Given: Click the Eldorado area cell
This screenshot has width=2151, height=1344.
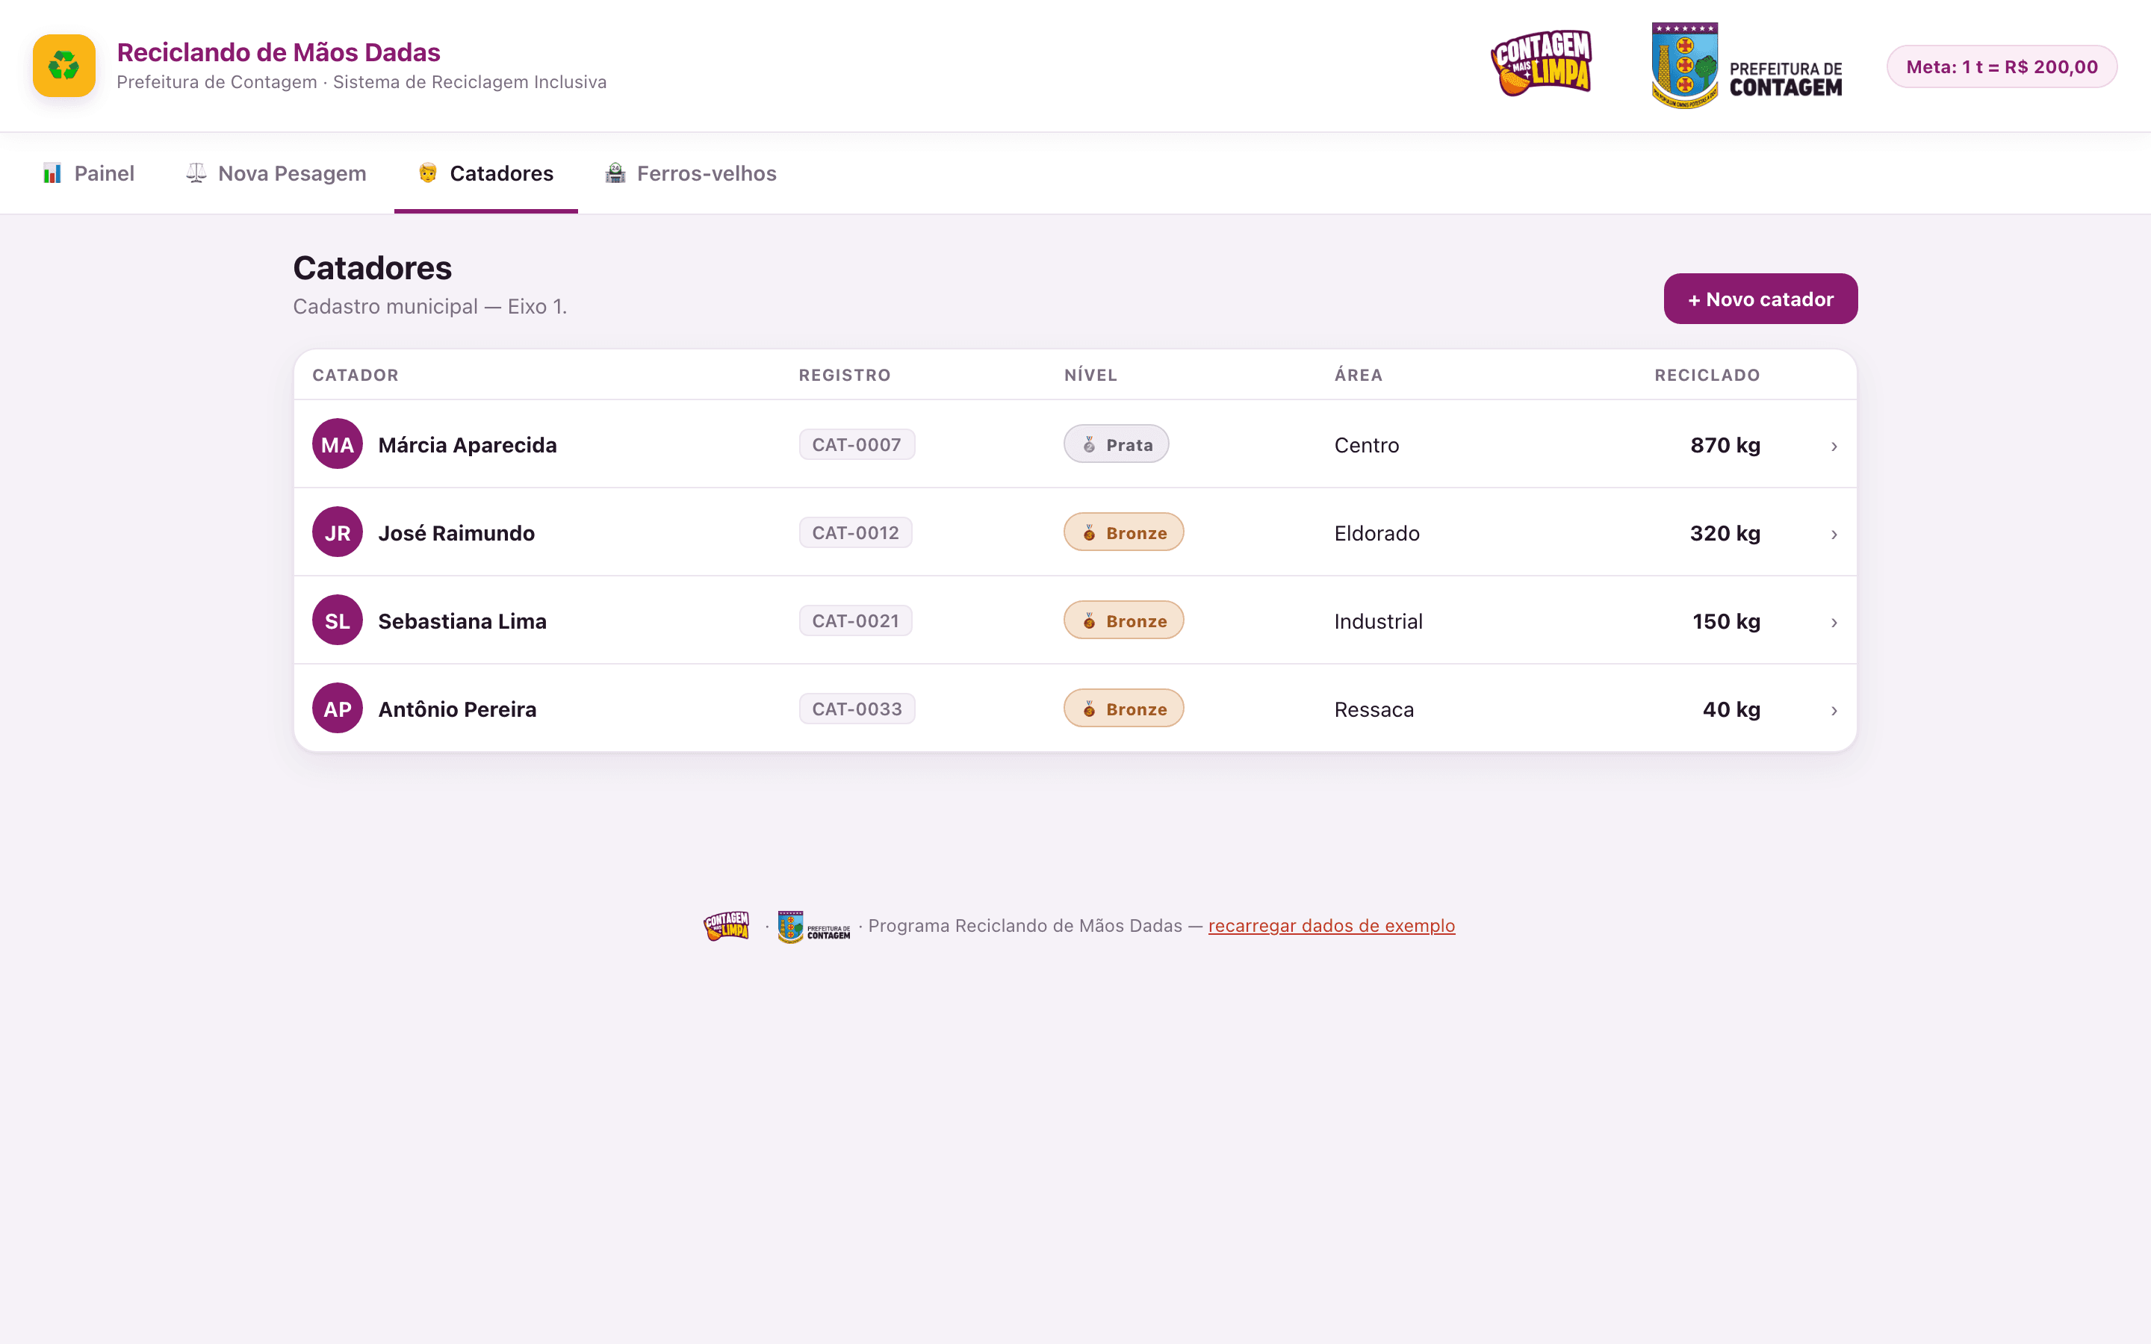Looking at the screenshot, I should tap(1376, 532).
